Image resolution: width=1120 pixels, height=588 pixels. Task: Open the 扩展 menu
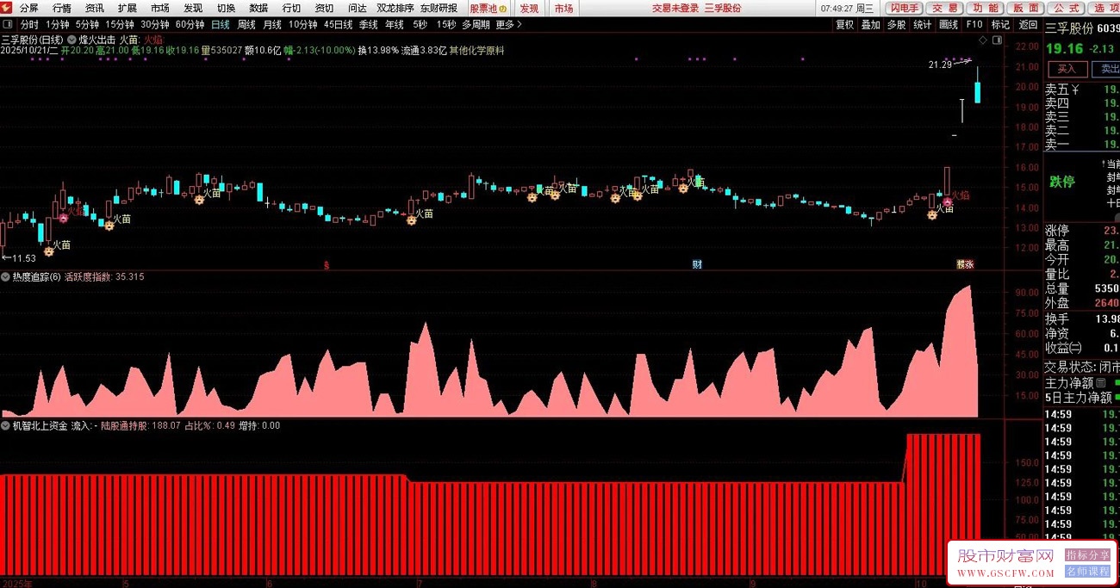(x=128, y=8)
